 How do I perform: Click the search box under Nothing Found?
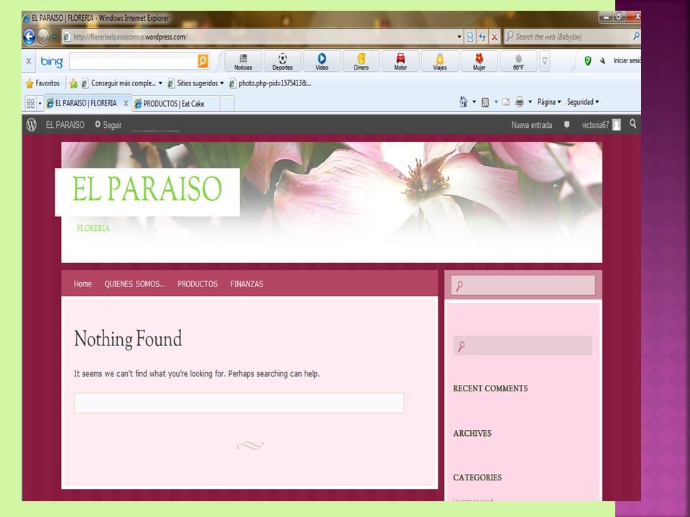[x=239, y=403]
